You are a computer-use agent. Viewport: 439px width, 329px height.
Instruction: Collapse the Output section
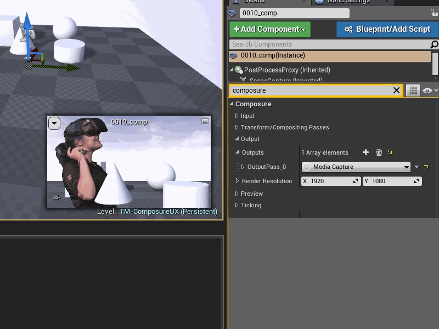[237, 139]
